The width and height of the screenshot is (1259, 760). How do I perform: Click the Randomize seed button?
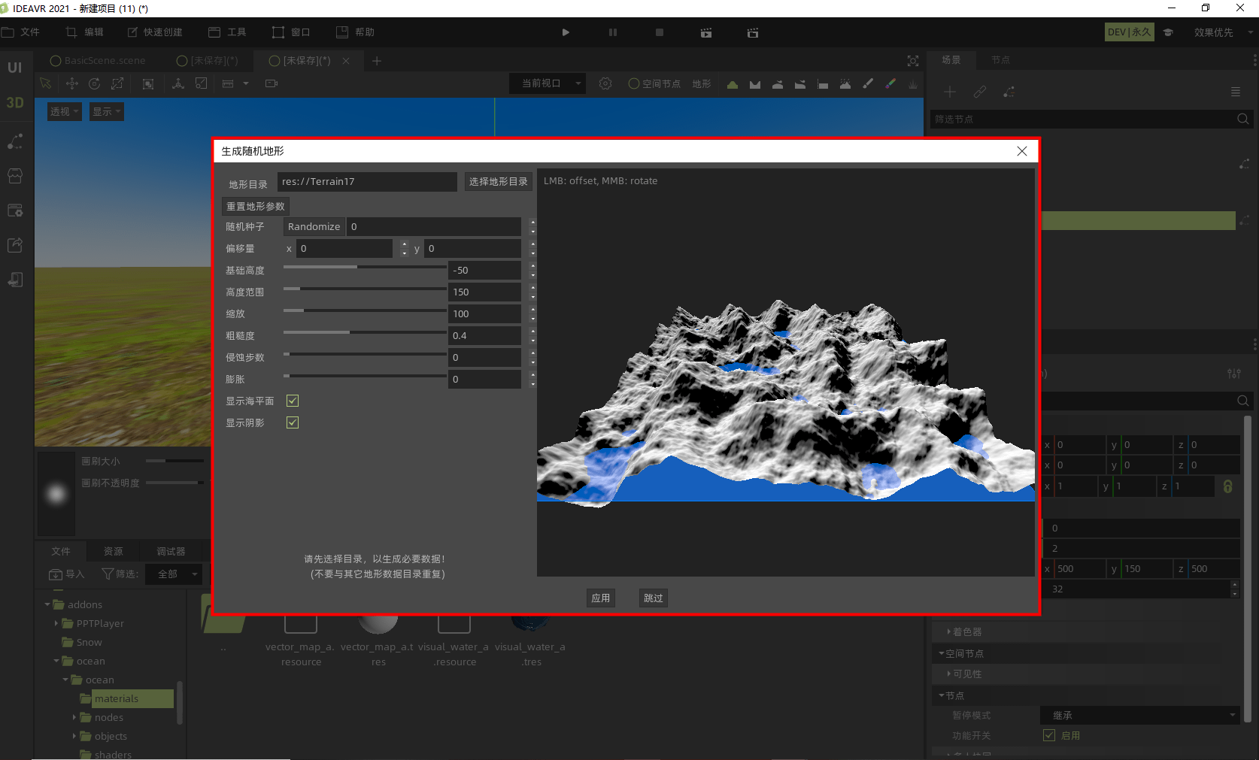point(314,226)
